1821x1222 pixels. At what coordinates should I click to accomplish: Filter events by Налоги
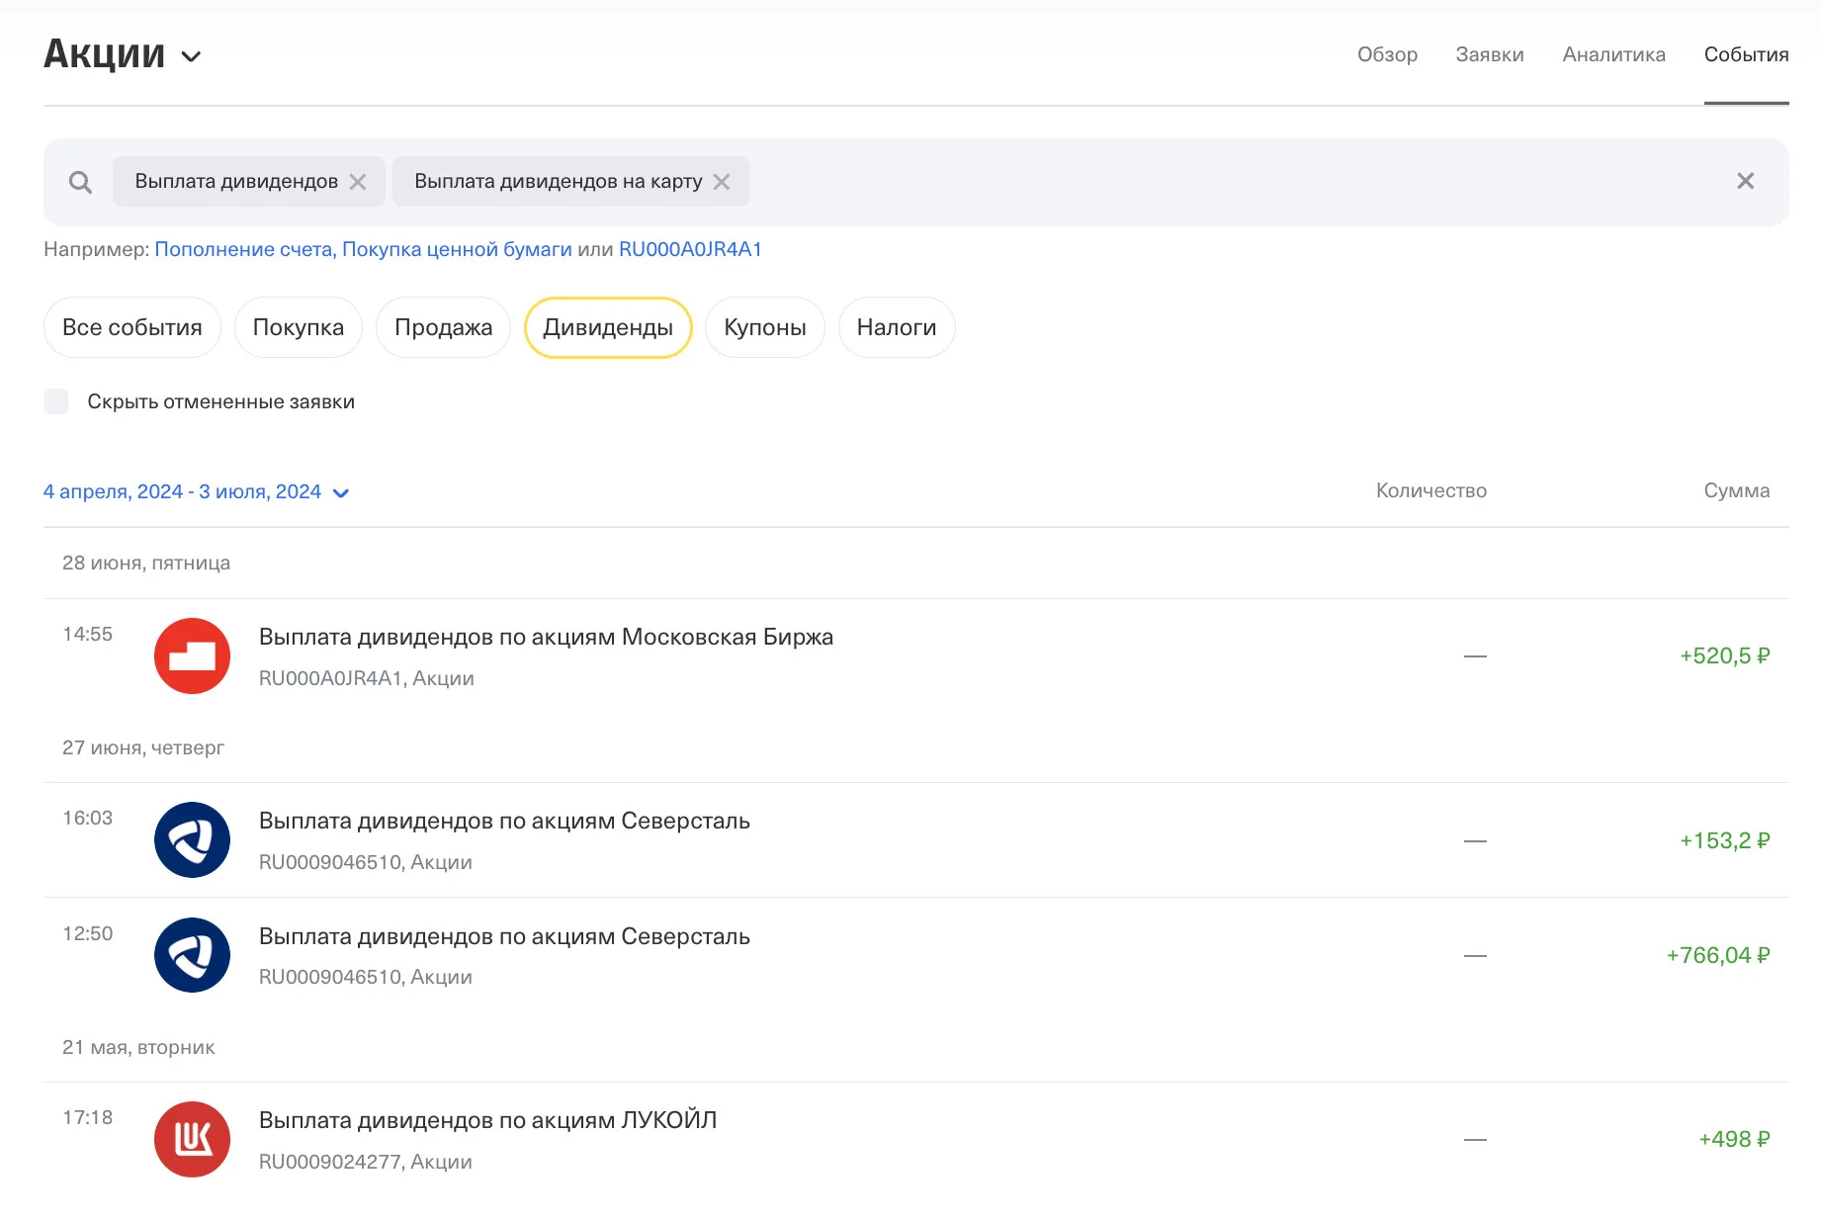pos(897,327)
